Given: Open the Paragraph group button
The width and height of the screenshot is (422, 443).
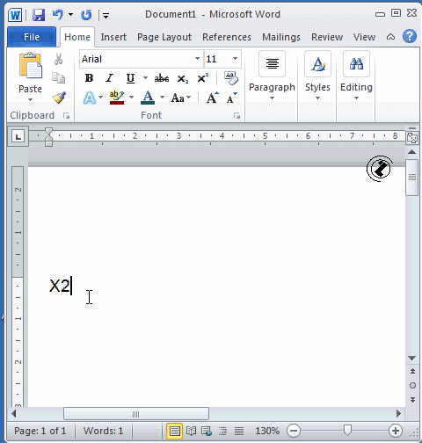Looking at the screenshot, I should pyautogui.click(x=272, y=76).
